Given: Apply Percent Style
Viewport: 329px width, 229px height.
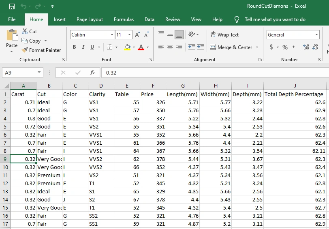Looking at the screenshot, I should [285, 47].
